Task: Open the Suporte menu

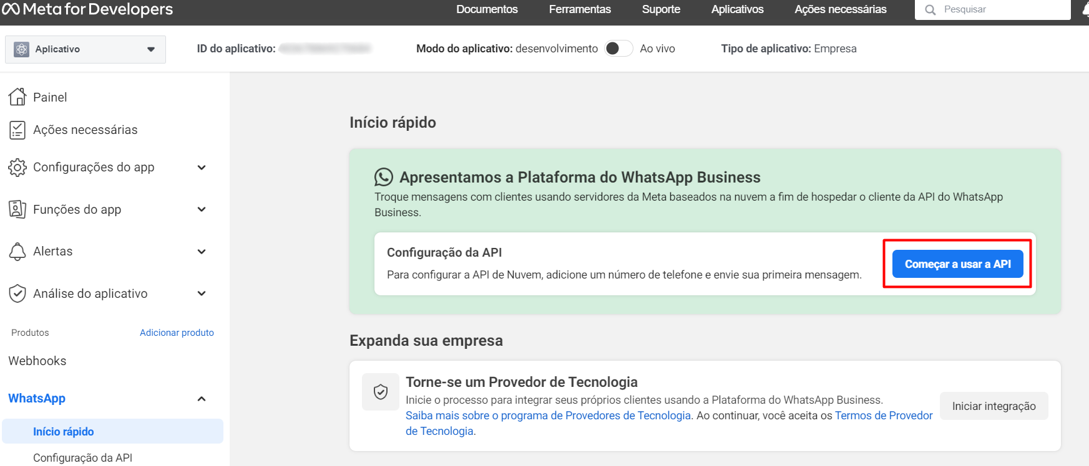Action: tap(661, 9)
